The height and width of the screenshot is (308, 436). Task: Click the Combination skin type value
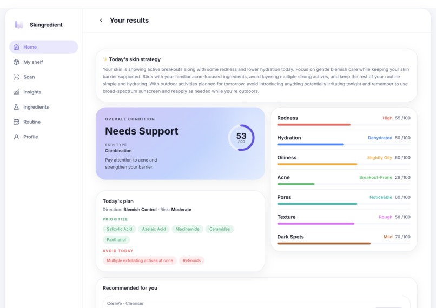point(118,151)
